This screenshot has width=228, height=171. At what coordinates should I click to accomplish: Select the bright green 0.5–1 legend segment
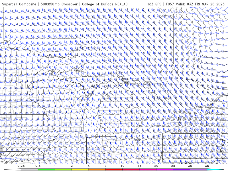click(x=46, y=170)
